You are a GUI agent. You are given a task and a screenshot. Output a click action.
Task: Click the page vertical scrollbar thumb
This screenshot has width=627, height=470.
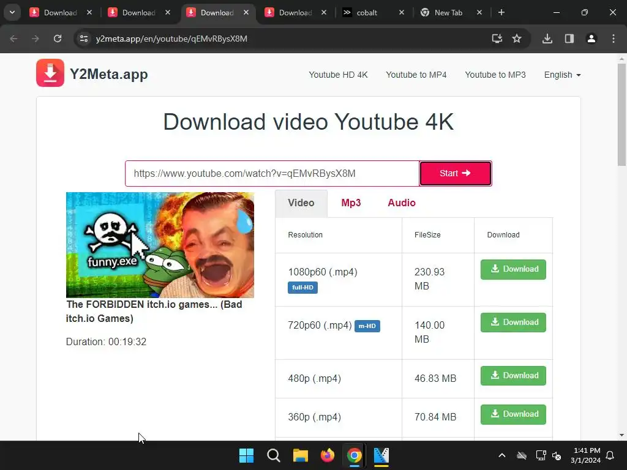tap(621, 114)
